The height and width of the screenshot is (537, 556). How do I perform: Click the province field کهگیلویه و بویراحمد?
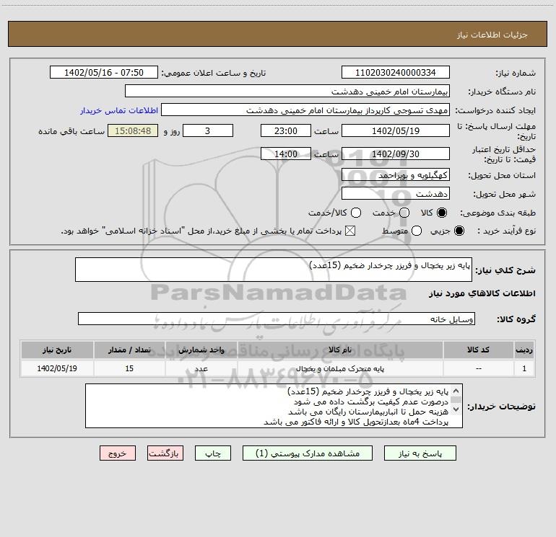click(396, 174)
